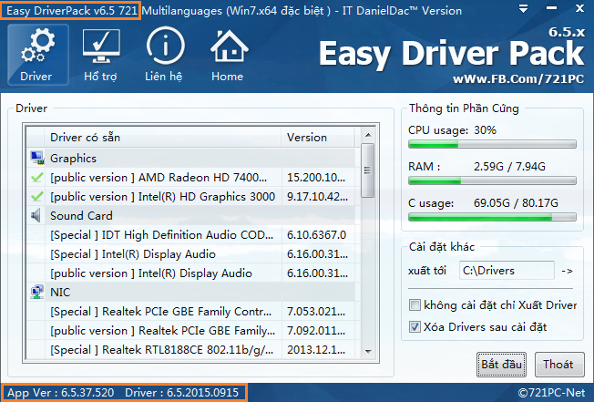This screenshot has height=402, width=594.
Task: Click the Sound Card speaker icon
Action: (x=36, y=216)
